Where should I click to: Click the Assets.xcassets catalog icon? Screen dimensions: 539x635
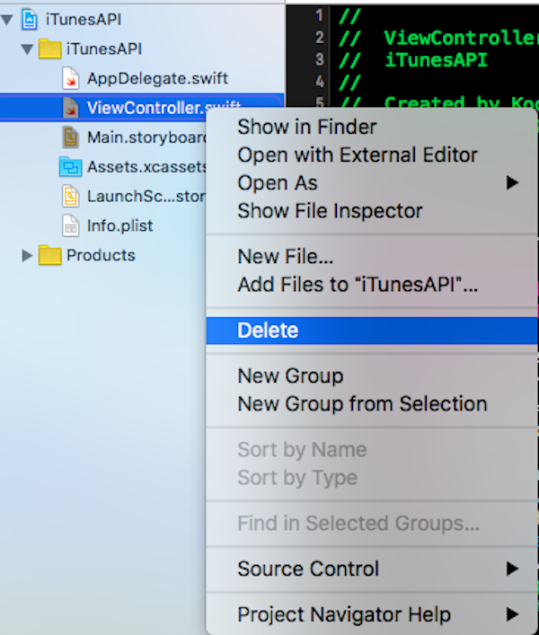pyautogui.click(x=70, y=167)
